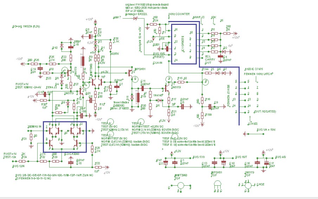Screen dimensions: 318x199
Task: Click the circled test point "E" right of R15
Action: coord(206,82)
